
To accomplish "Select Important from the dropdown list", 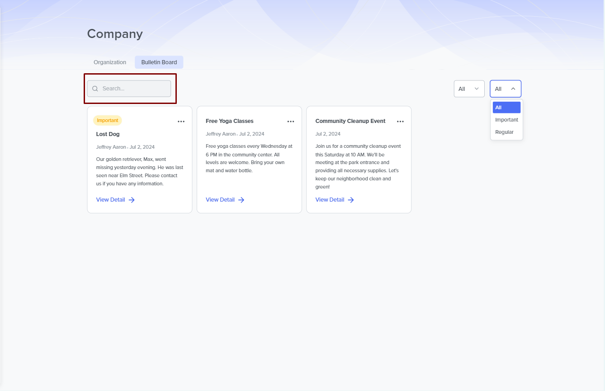I will point(506,120).
